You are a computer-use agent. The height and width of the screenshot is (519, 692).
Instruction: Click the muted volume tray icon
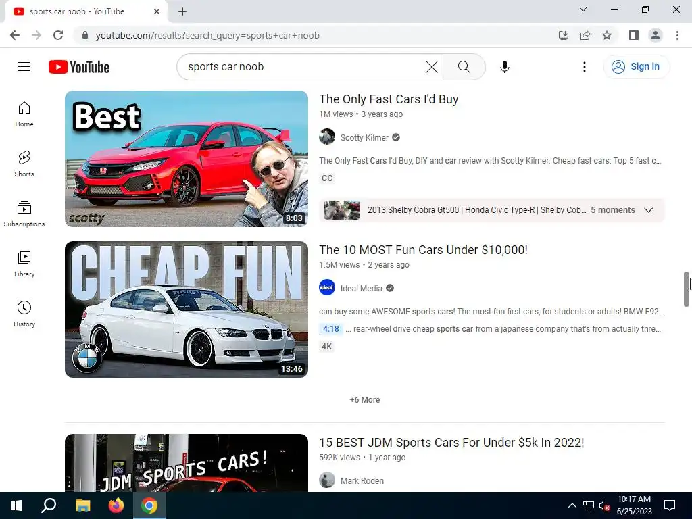pos(604,505)
